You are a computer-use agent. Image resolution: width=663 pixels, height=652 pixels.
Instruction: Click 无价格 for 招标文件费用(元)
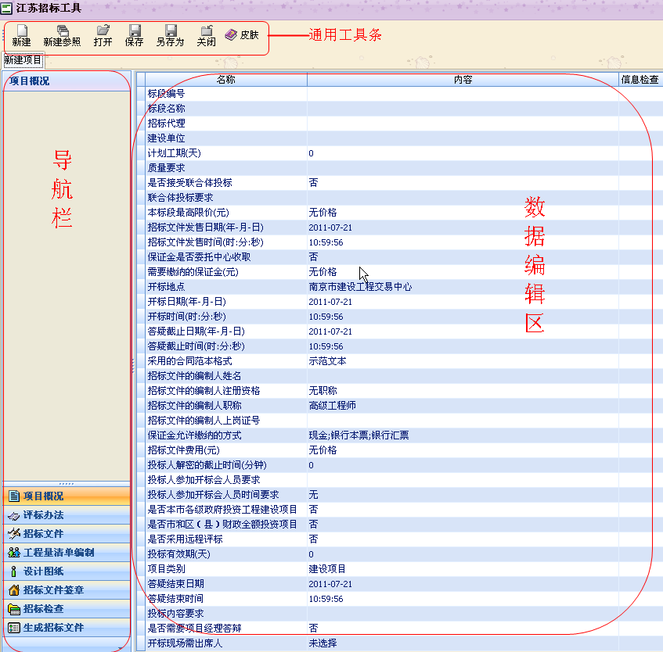(463, 450)
